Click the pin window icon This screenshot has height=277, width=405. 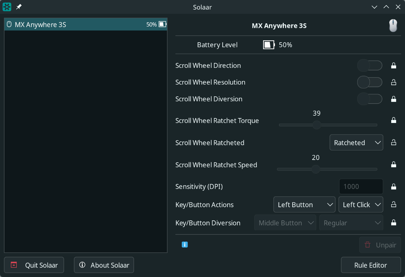[x=19, y=7]
